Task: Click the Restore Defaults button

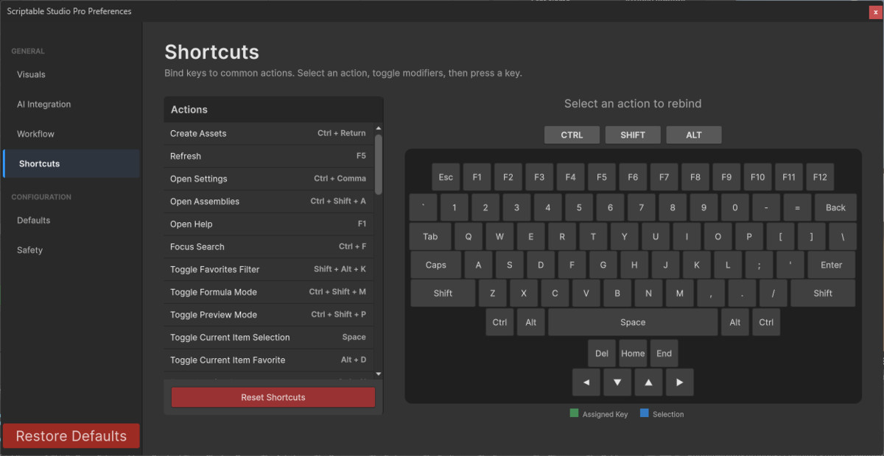Action: click(71, 435)
